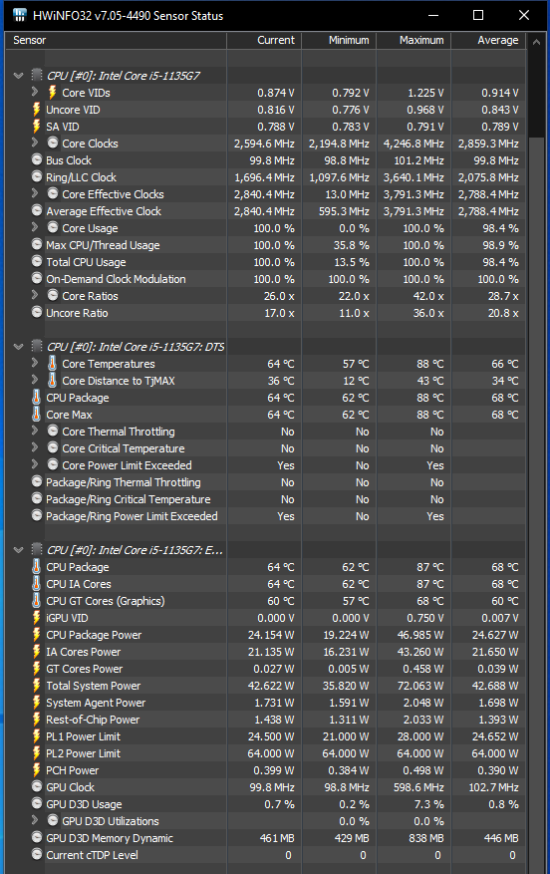Click the icon beside Current cTDP Level
The image size is (550, 874).
pyautogui.click(x=36, y=854)
